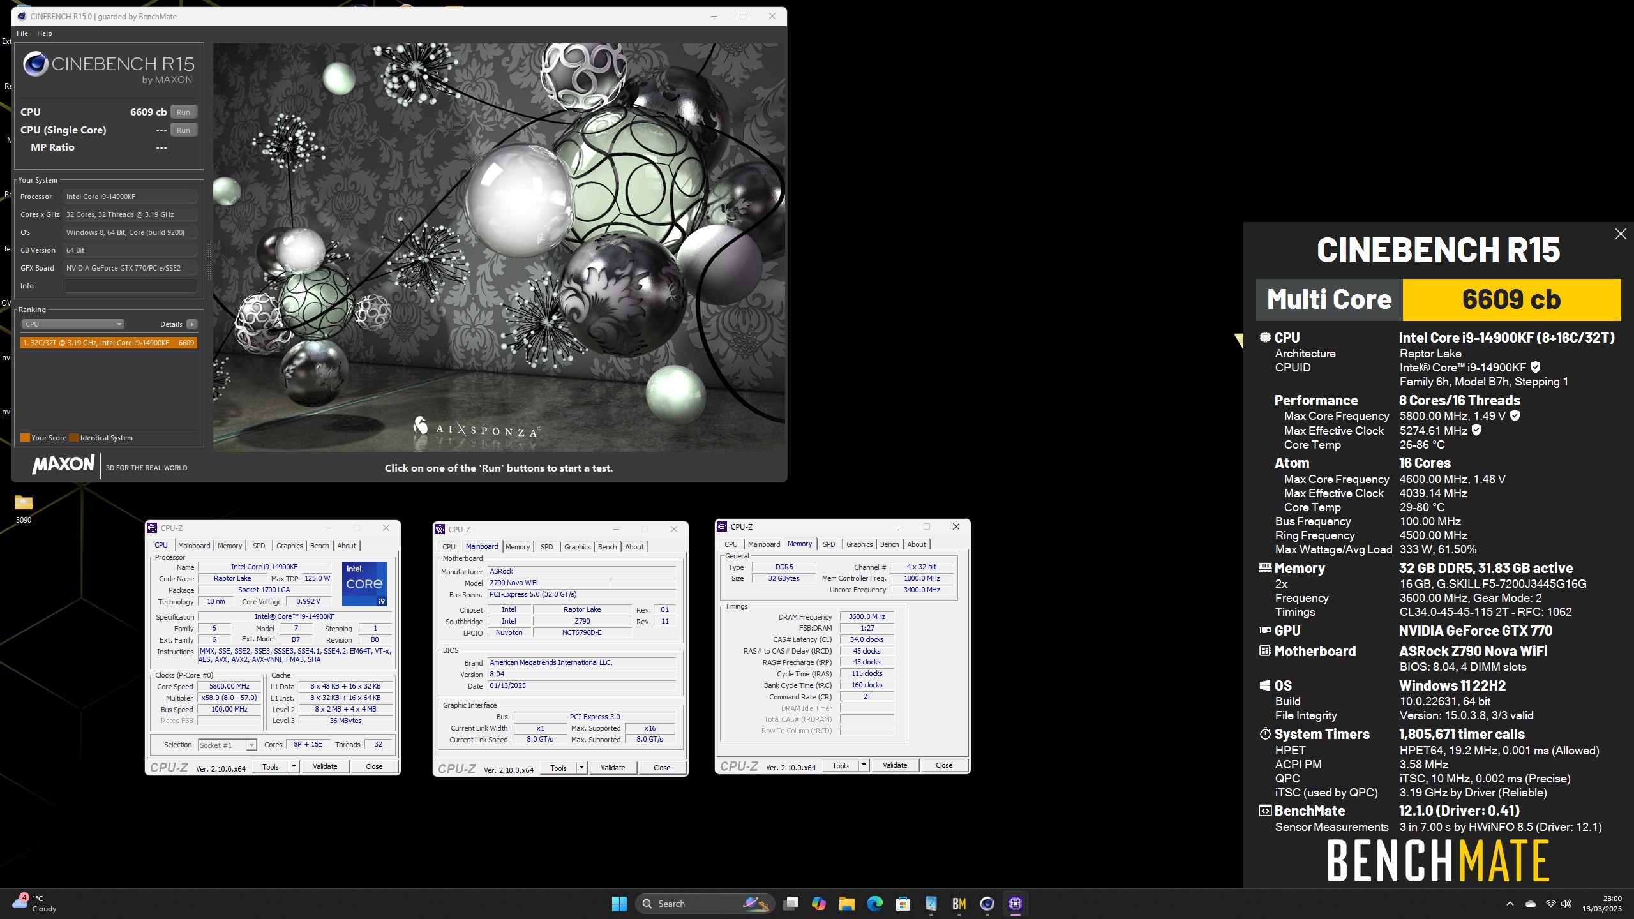The width and height of the screenshot is (1634, 919).
Task: Run the CPU Single Core test
Action: [183, 130]
